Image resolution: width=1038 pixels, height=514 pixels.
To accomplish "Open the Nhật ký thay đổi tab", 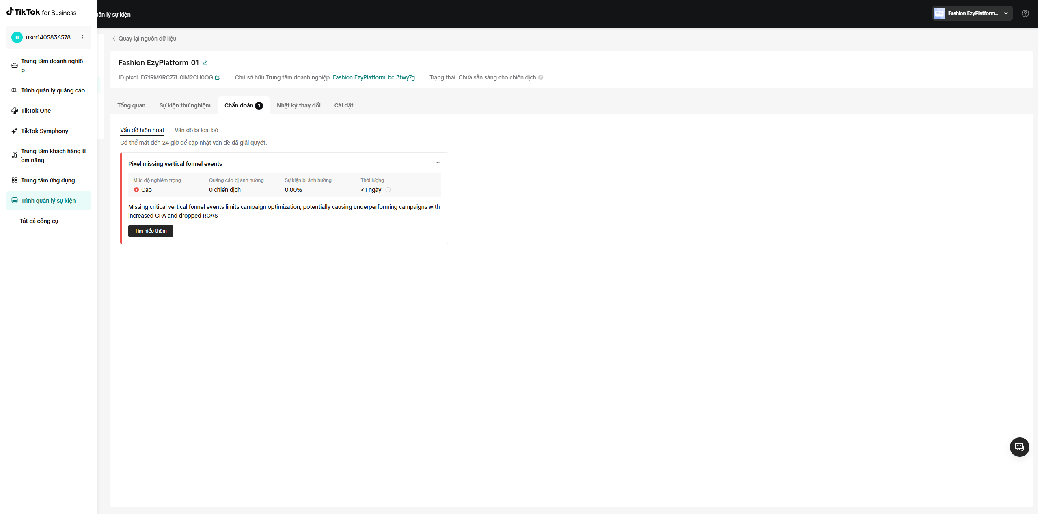I will coord(299,105).
